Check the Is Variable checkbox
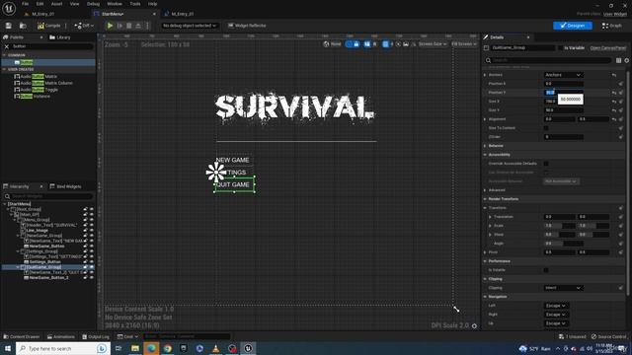 tap(561, 48)
